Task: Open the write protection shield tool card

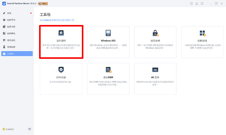Action: (61, 79)
